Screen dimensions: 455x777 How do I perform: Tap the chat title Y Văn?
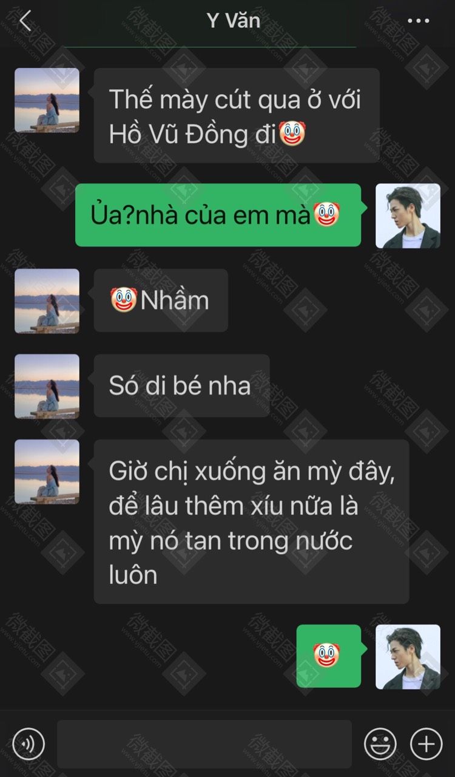click(234, 21)
